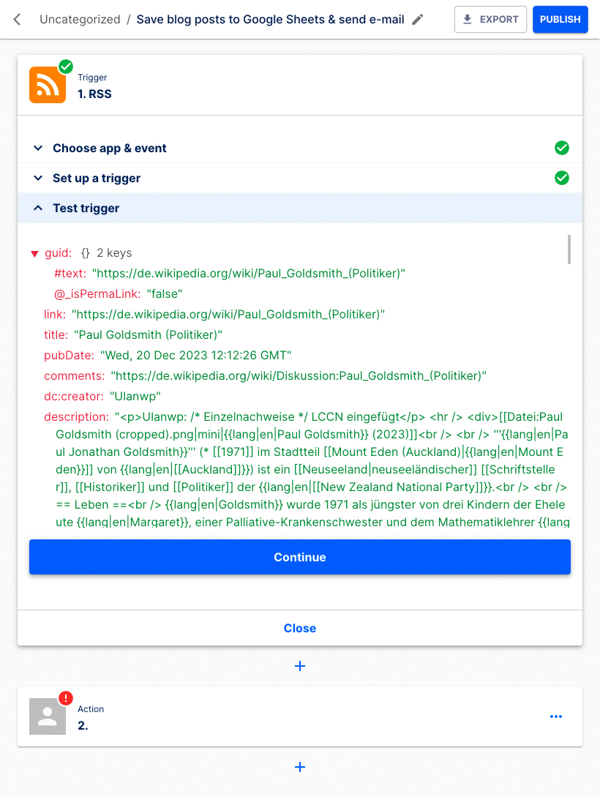Collapse the Test trigger section
This screenshot has width=600, height=797.
click(x=38, y=208)
